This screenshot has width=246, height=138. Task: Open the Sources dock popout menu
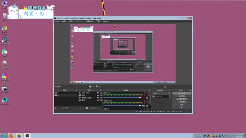[x=101, y=90]
